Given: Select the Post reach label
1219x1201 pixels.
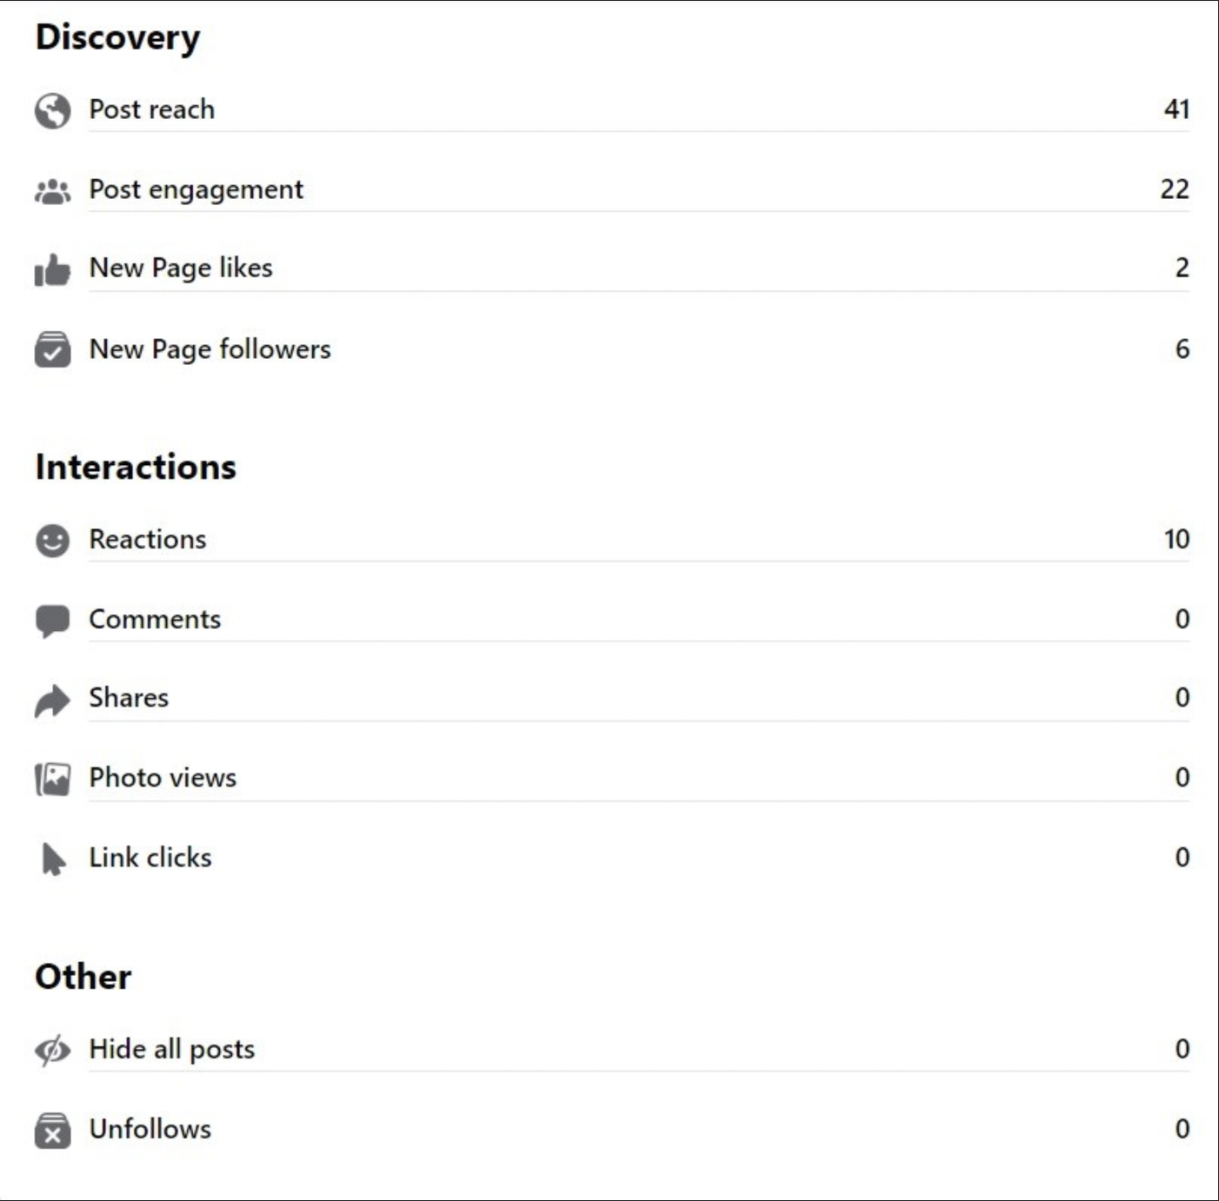Looking at the screenshot, I should click(152, 109).
